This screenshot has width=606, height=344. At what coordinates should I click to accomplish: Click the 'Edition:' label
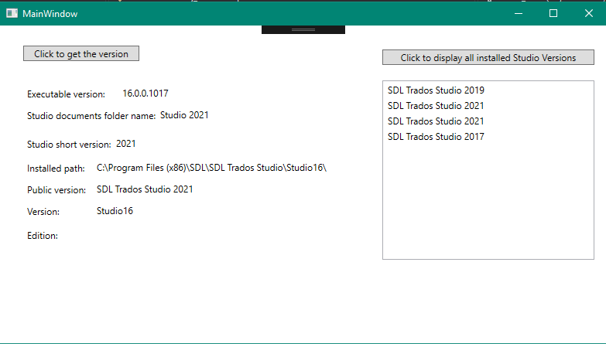[43, 236]
